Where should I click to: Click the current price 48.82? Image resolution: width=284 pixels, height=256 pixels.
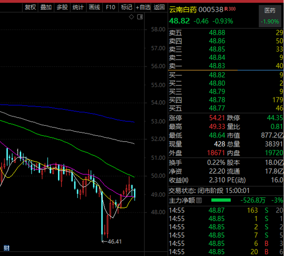179,21
